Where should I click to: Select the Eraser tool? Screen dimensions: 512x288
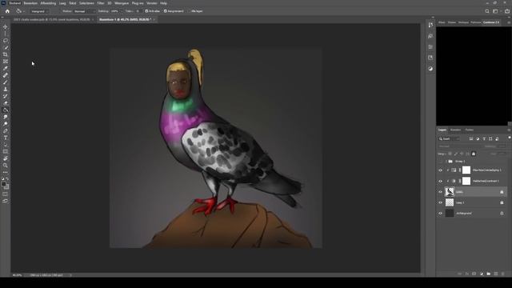6,103
